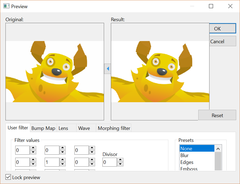240x184 pixels.
Task: Decrease the first row, third filter value
Action: 92,152
